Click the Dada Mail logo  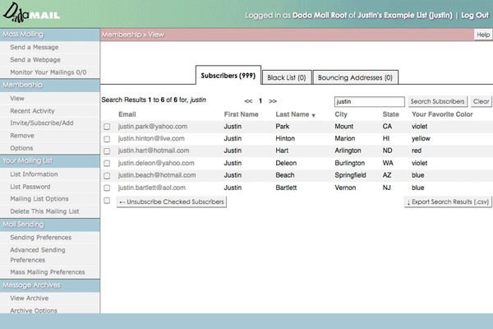30,14
